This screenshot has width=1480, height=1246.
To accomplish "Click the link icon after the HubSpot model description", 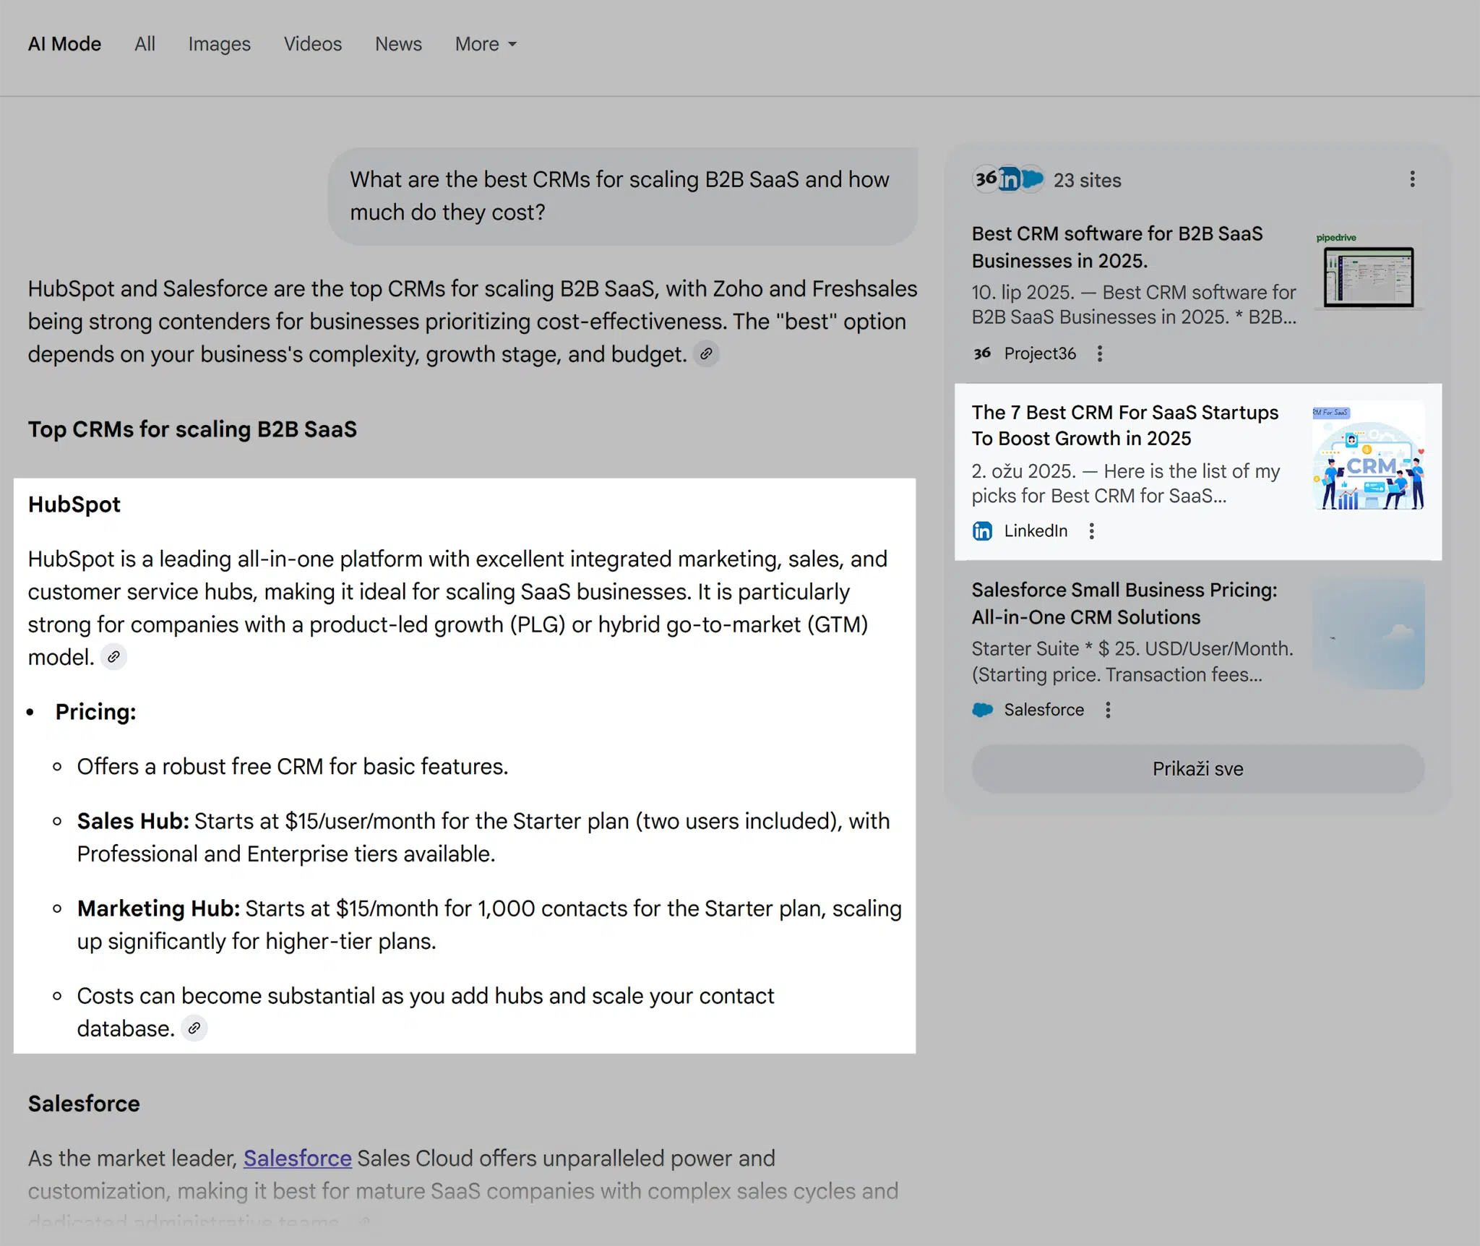I will pyautogui.click(x=113, y=657).
